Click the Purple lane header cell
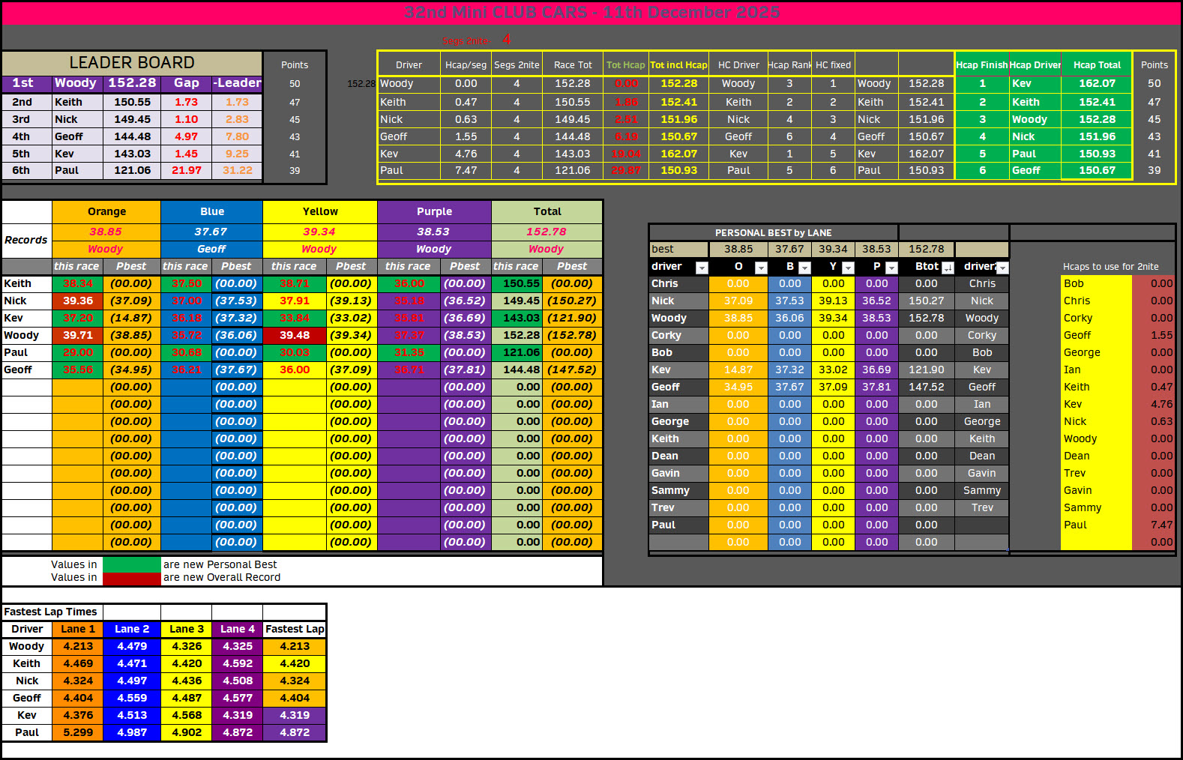This screenshot has width=1183, height=760. (x=434, y=211)
